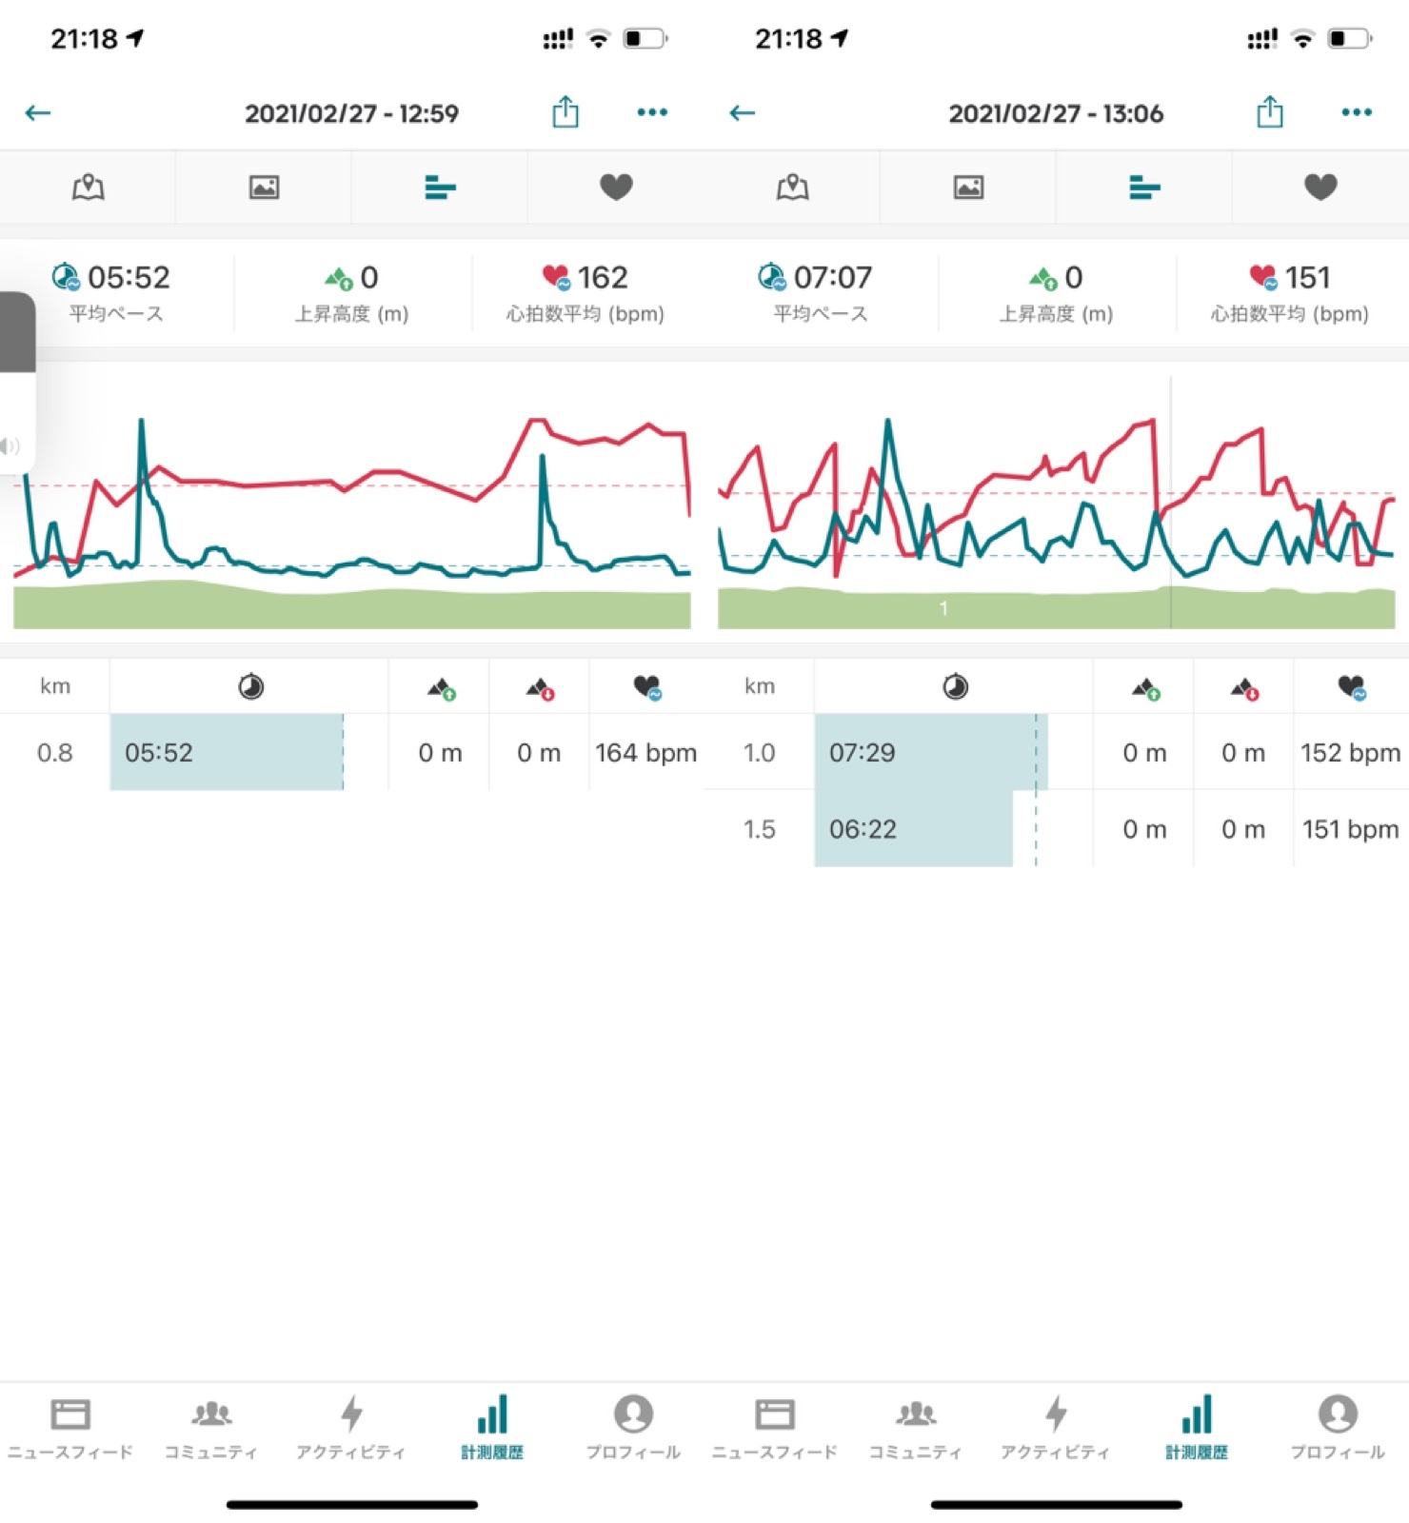This screenshot has width=1409, height=1523.
Task: Start a new activity via left アクティビティ
Action: click(351, 1427)
